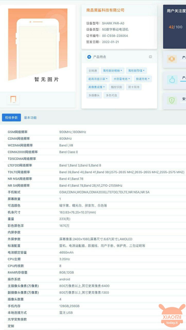Image resolution: width=186 pixels, height=330 pixels.
Task: Click battery capacity 4650mAh
Action: coord(66,253)
